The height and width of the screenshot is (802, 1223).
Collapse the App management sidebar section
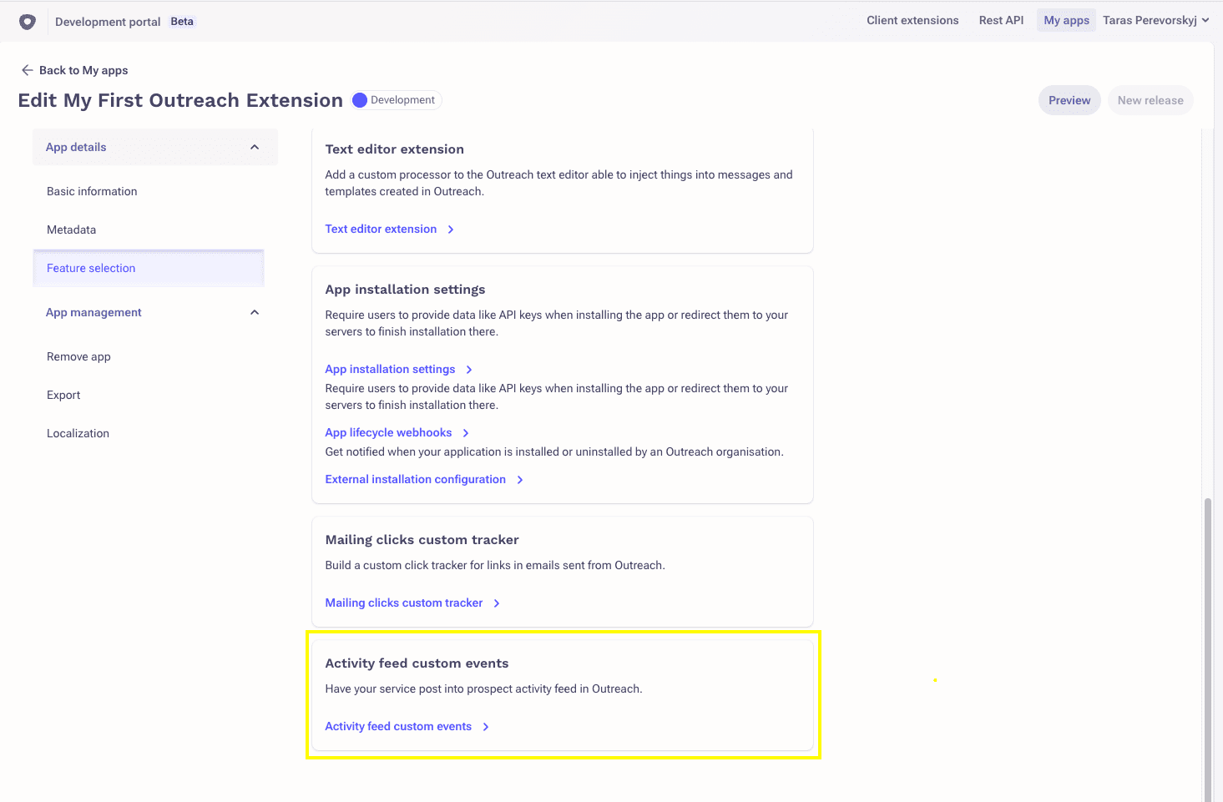pyautogui.click(x=255, y=311)
